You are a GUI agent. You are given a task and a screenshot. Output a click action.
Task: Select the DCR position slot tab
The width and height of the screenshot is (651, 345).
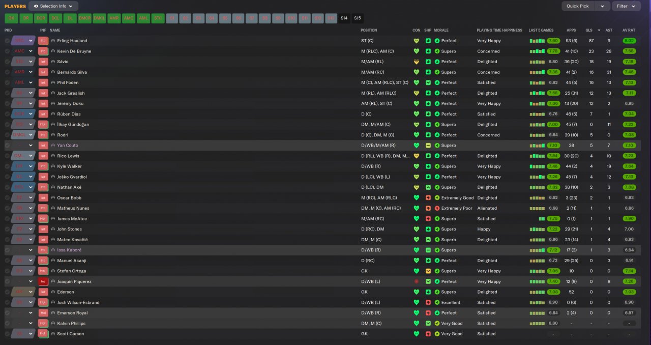click(x=41, y=18)
